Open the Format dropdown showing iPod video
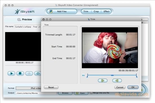Viewport: 155px width, 103px height. pyautogui.click(x=28, y=88)
